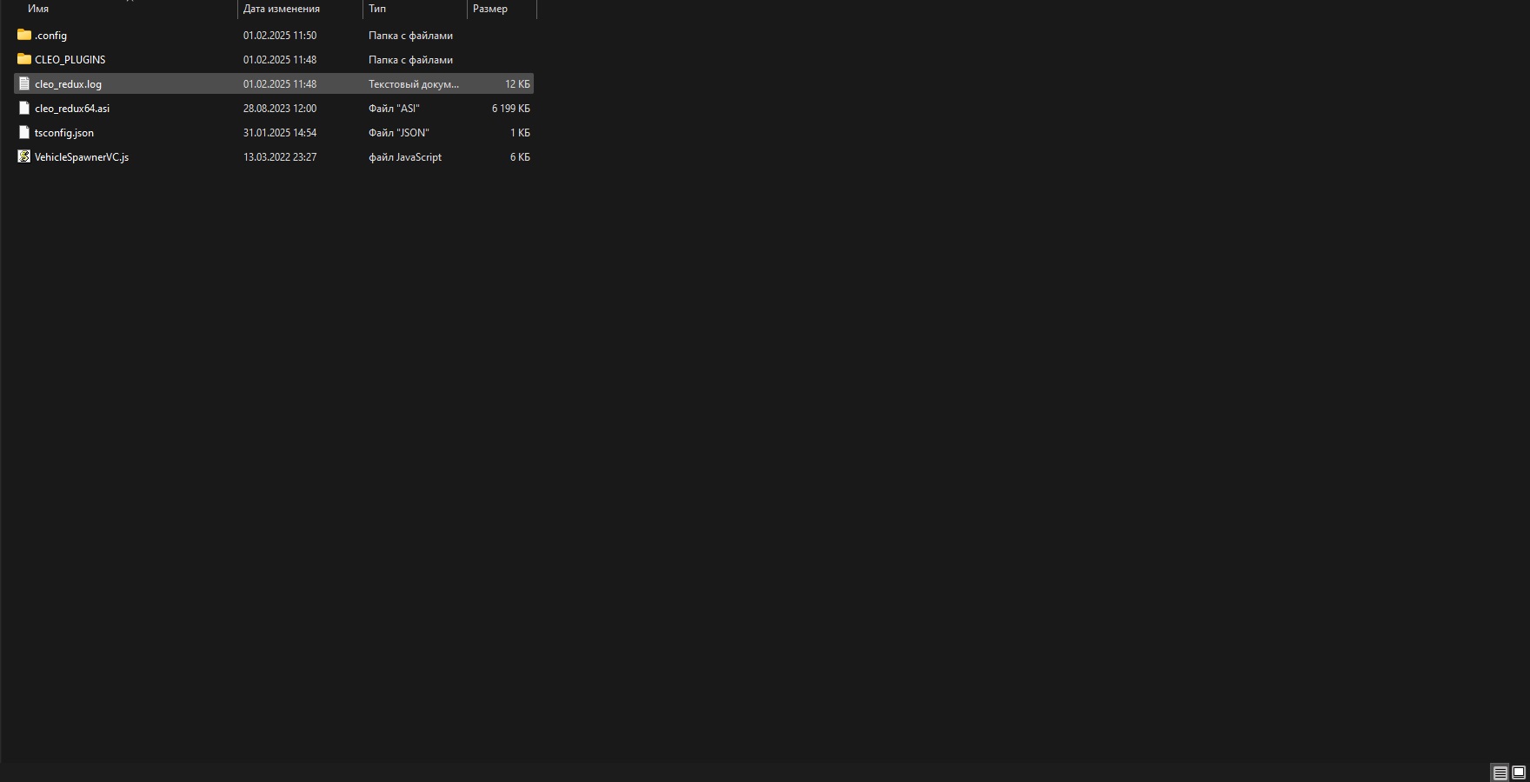Click the 'Текстовый докум...' type cell
The width and height of the screenshot is (1530, 782).
pos(414,84)
